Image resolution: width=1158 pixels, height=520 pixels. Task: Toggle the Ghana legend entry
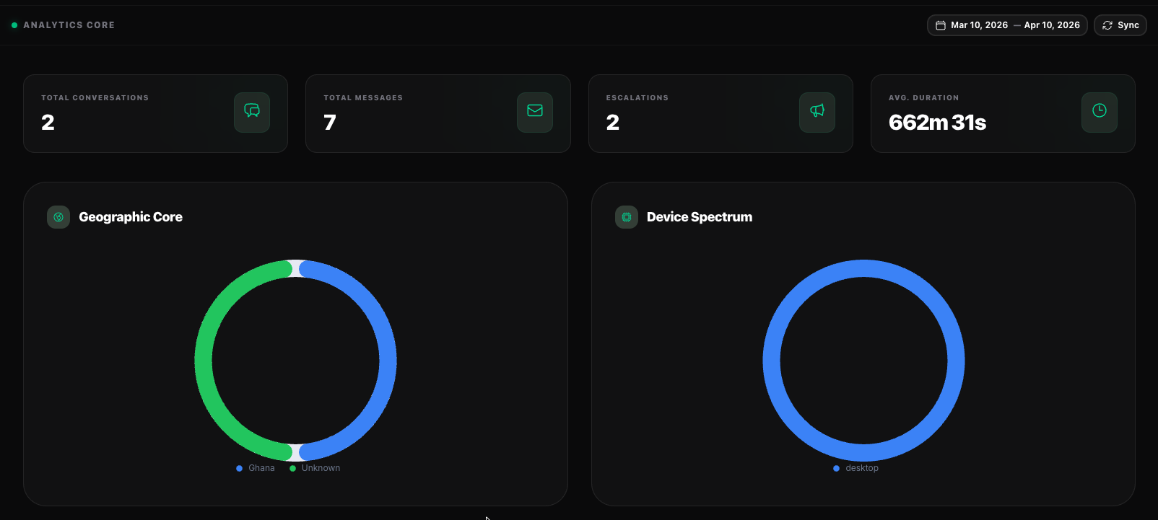click(x=256, y=468)
